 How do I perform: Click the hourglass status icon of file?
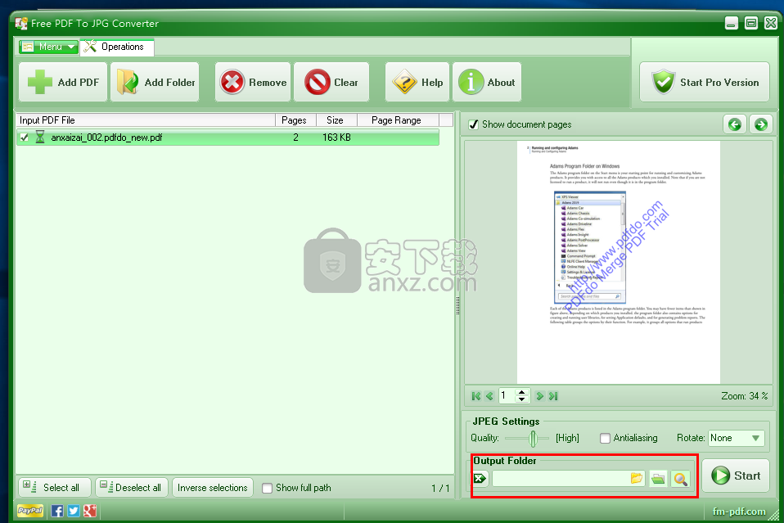pos(40,137)
